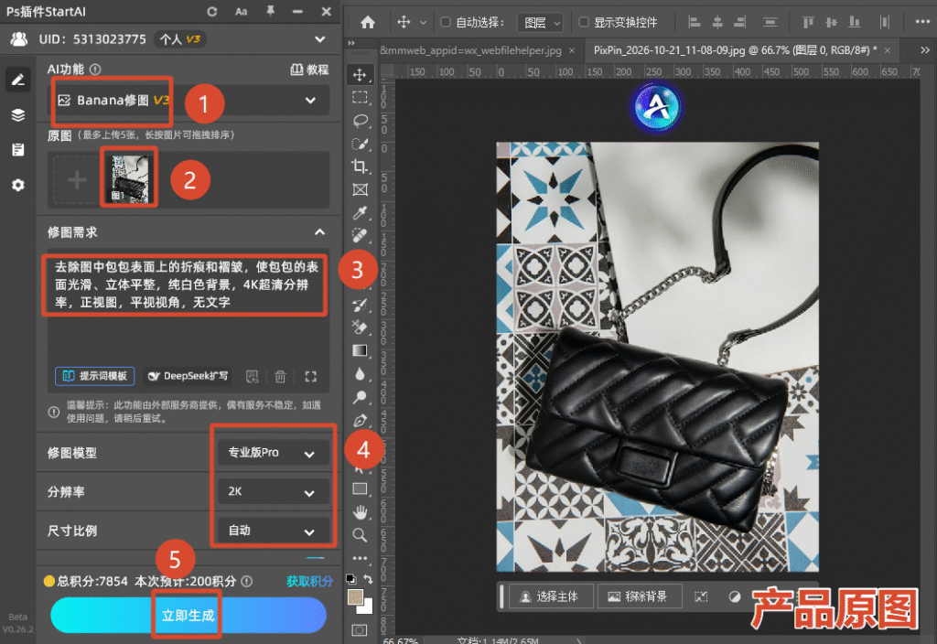Activate the Zoom magnifier tool
937x644 pixels.
tap(360, 534)
